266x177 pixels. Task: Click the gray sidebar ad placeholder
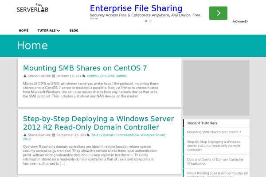(216, 88)
